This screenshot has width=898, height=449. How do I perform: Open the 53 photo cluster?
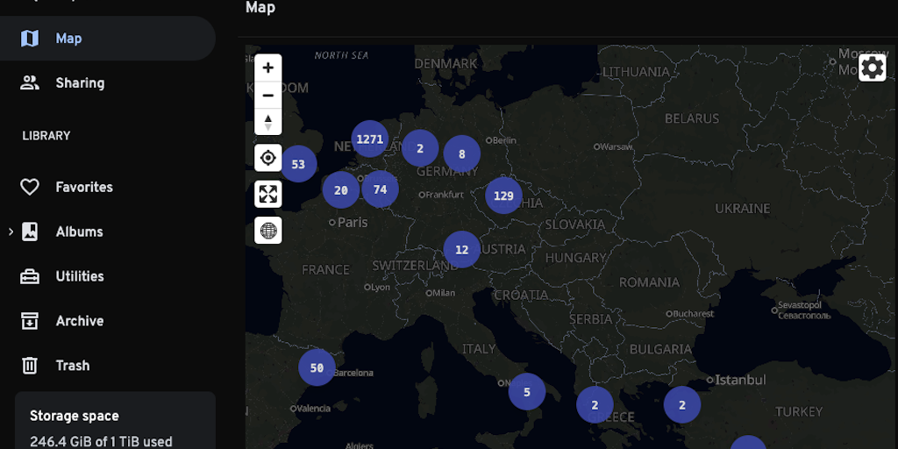[x=298, y=164]
